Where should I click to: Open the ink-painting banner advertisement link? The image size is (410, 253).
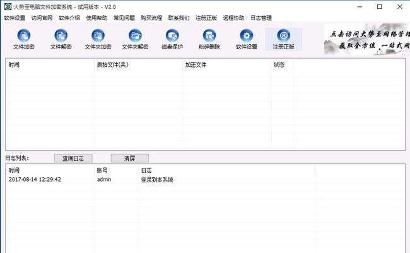367,39
